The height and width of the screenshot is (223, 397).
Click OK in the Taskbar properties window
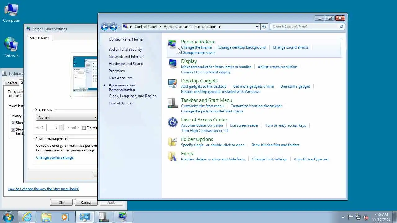(61, 203)
